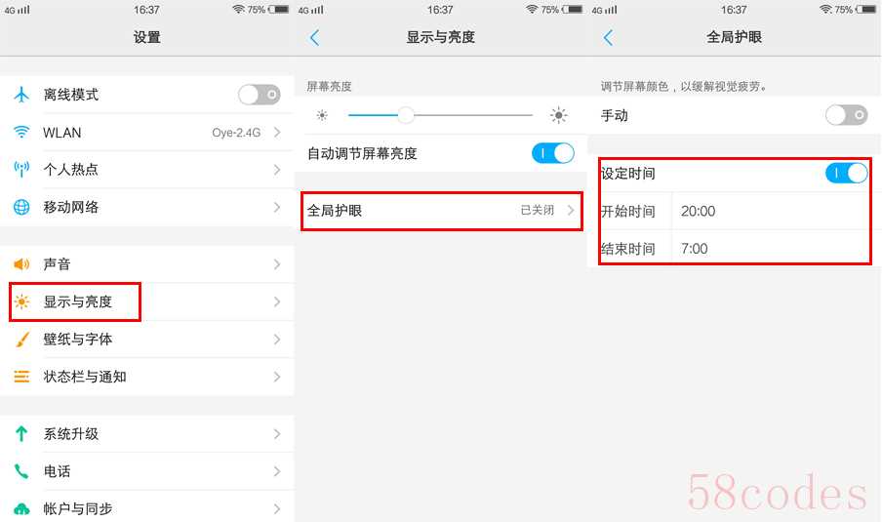Screen dimensions: 882x522
Task: Tap the sun icon for 显示与亮度
Action: tap(21, 301)
